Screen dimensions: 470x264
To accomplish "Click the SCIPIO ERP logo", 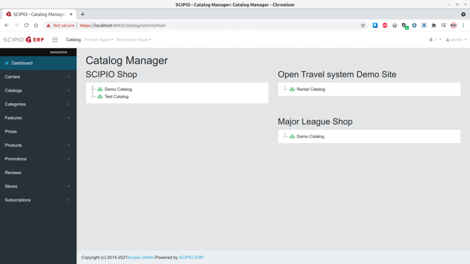I will pyautogui.click(x=24, y=39).
